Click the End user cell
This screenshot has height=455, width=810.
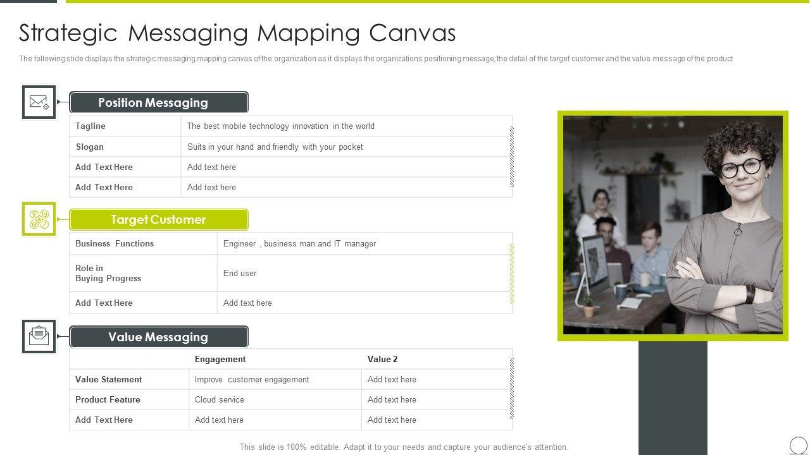click(240, 274)
